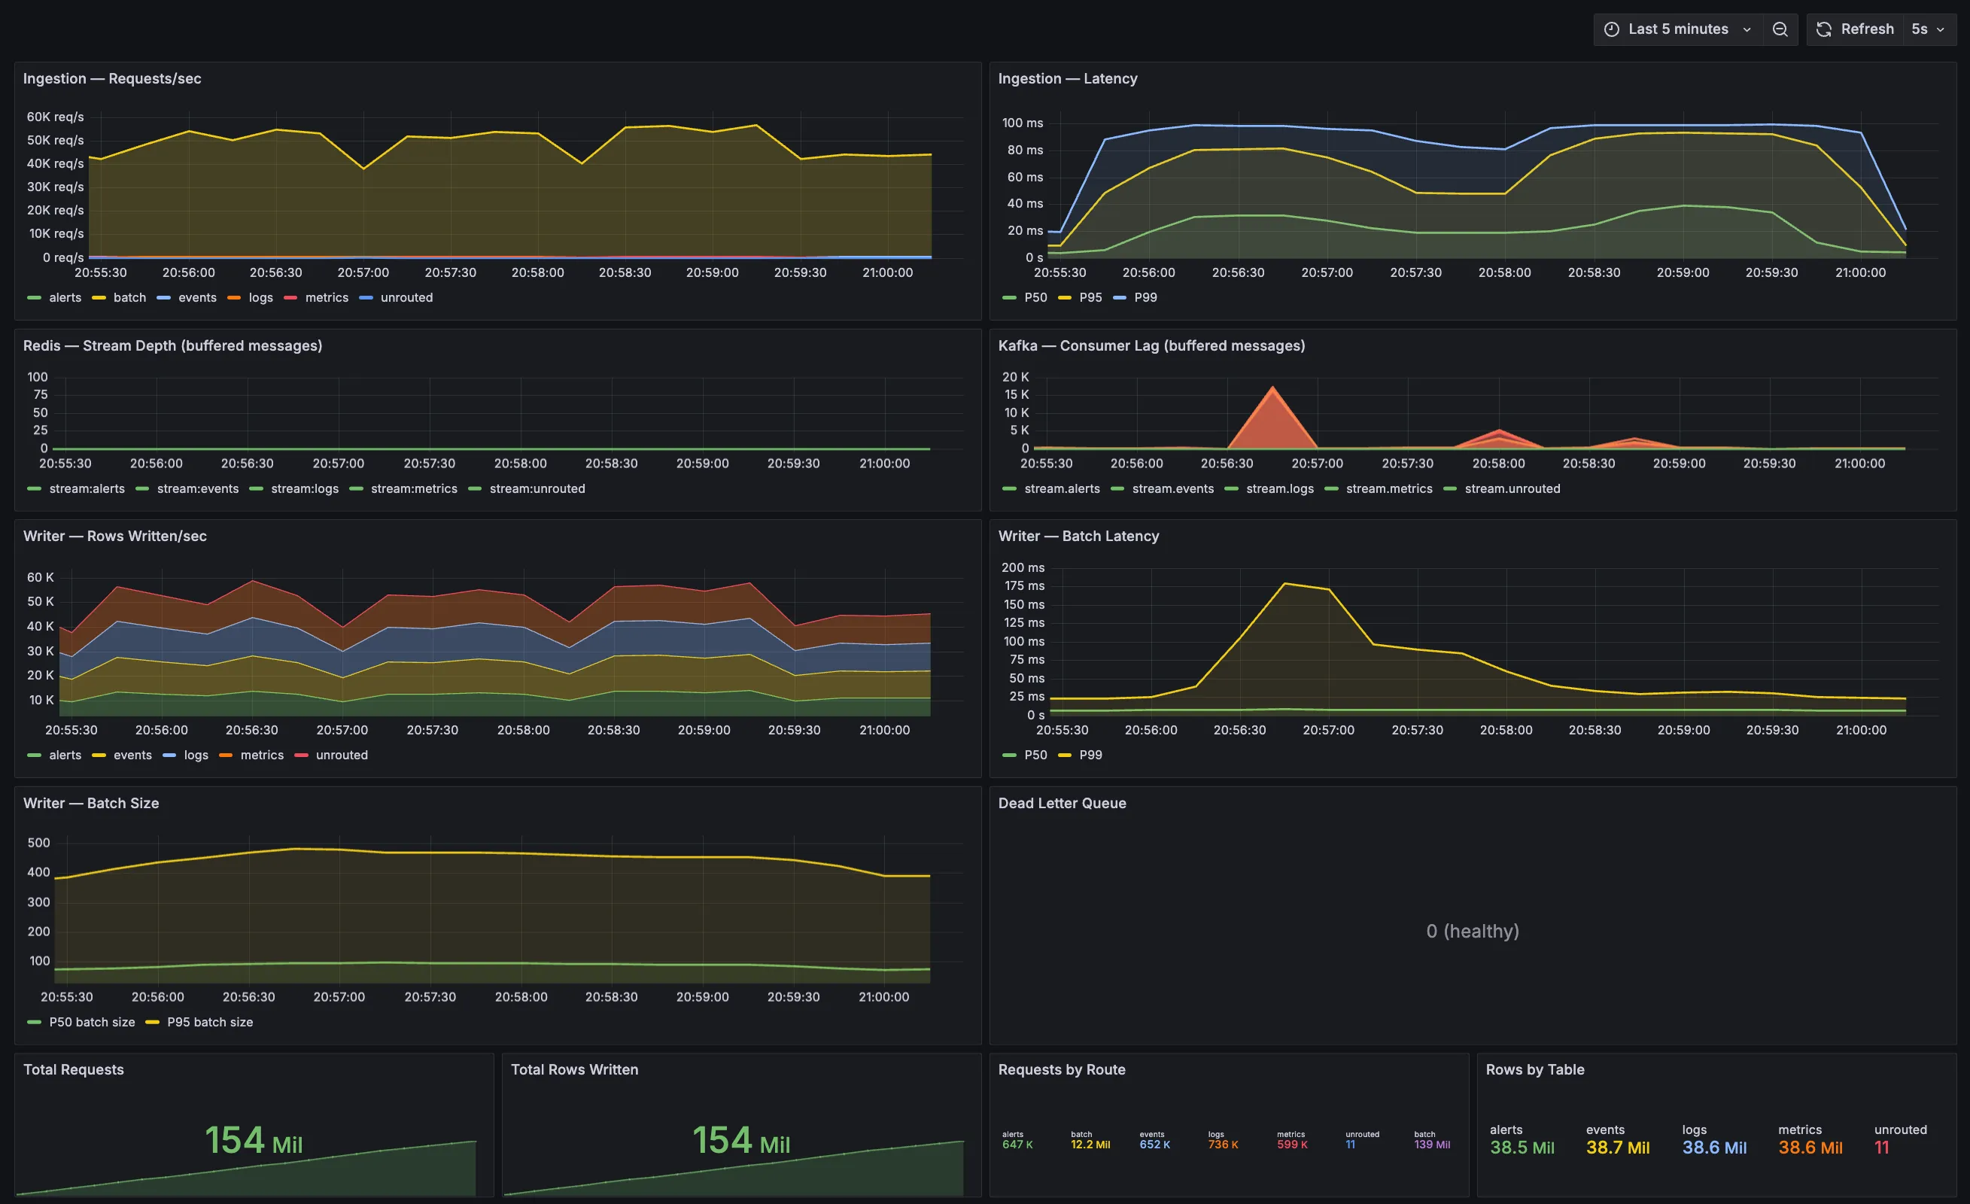Click the logs 736 K value in Requests by Route
Screen dimensions: 1970x1204
coord(1224,1145)
